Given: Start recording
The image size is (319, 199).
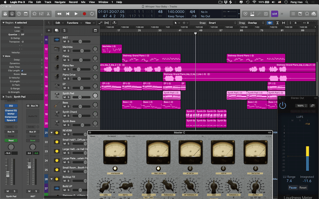Looking at the screenshot, I should 84,14.
